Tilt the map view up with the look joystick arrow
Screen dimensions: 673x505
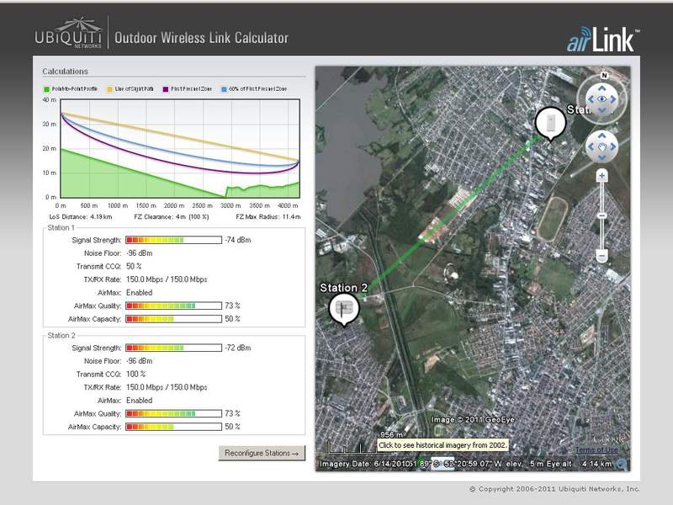pos(601,88)
